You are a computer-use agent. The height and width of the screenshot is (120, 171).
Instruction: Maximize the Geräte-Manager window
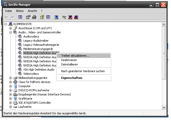(157, 5)
